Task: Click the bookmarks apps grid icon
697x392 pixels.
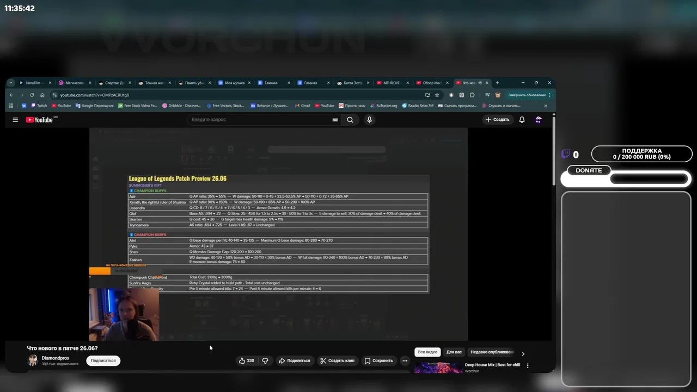Action: [11, 106]
